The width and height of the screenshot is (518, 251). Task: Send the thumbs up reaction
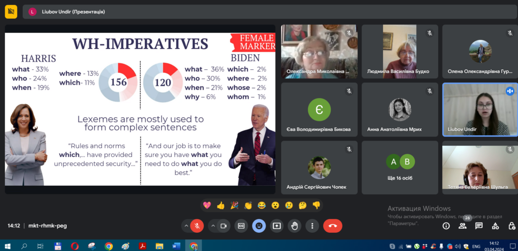click(221, 205)
